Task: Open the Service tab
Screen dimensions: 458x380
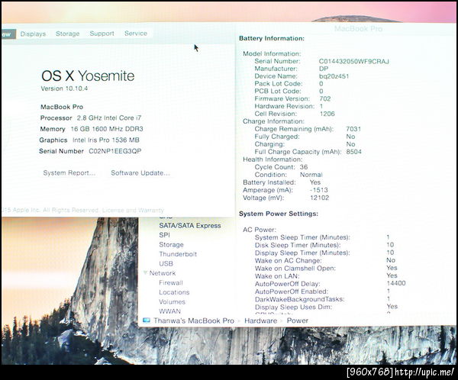Action: point(136,34)
